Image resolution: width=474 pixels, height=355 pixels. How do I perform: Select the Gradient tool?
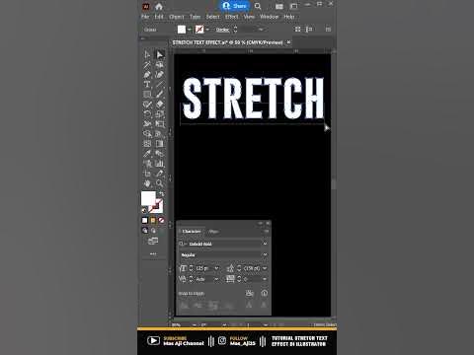click(160, 144)
